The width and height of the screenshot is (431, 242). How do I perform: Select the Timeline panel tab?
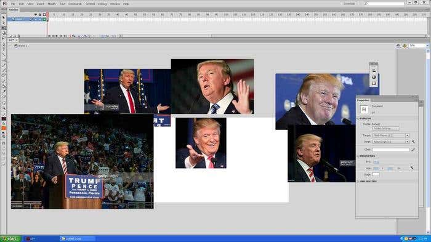(13, 10)
